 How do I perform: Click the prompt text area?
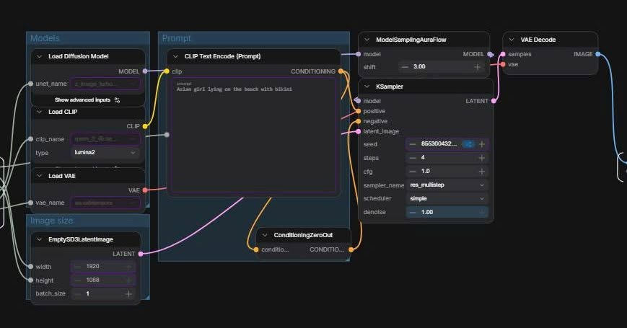coord(254,135)
